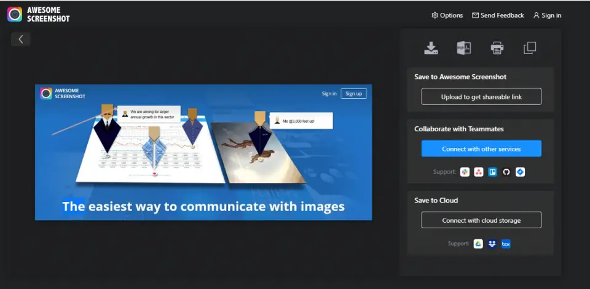
Task: Click the Dropbox support icon
Action: (492, 244)
